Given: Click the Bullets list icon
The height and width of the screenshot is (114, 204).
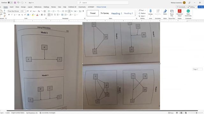Looking at the screenshot, I should [x=49, y=11].
